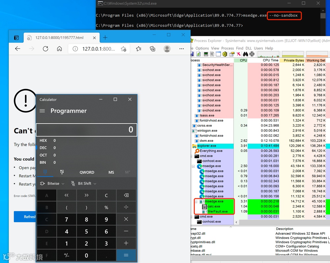Reload the Edge page
Screen dimensions: 330x263
click(45, 49)
